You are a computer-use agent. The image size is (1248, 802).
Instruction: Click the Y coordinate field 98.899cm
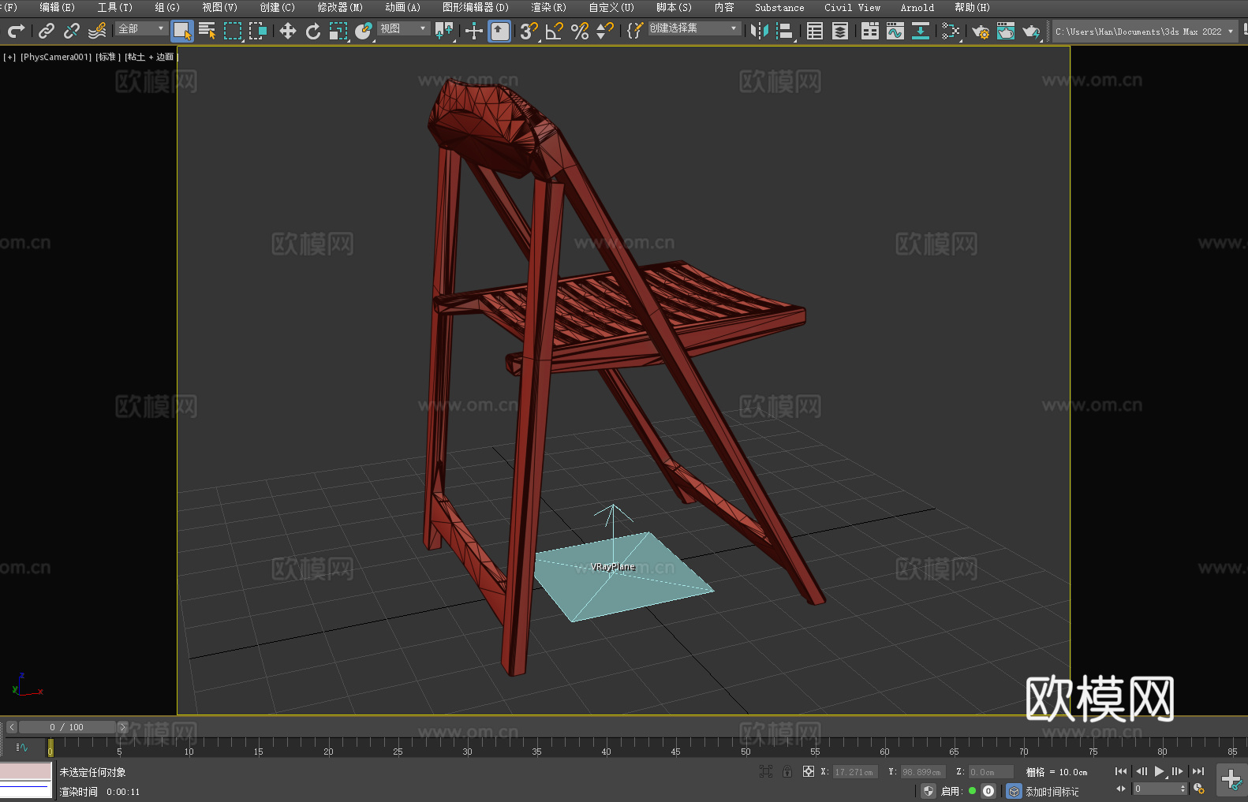[923, 772]
